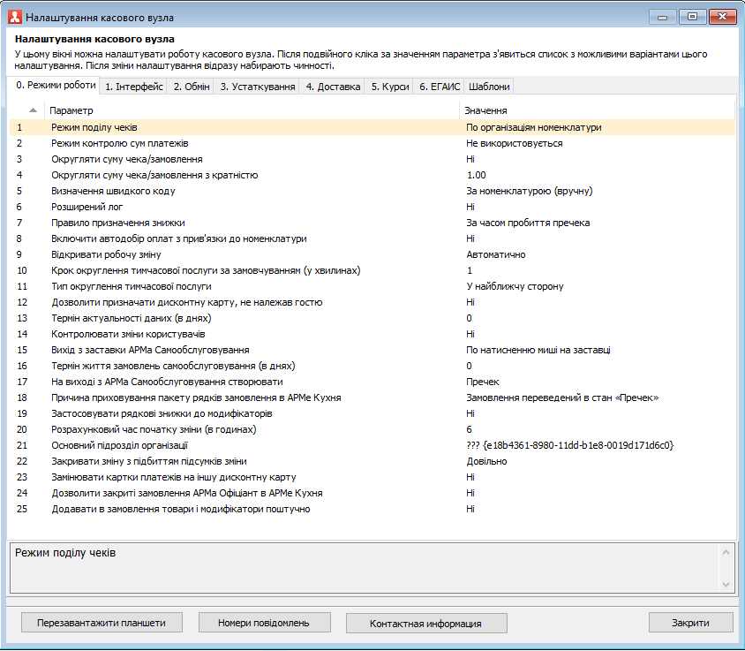Image resolution: width=745 pixels, height=651 pixels.
Task: Click value Пречек
Action: [x=482, y=382]
